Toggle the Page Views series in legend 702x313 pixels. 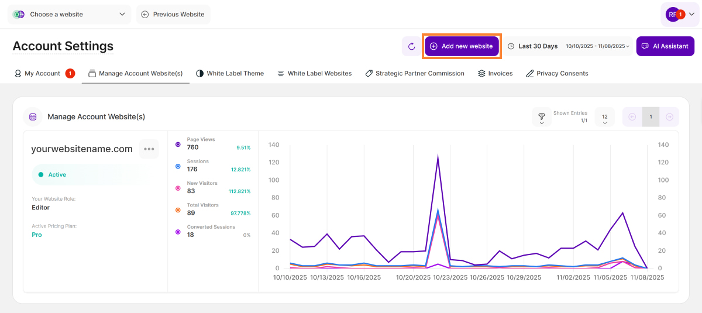[x=178, y=144]
